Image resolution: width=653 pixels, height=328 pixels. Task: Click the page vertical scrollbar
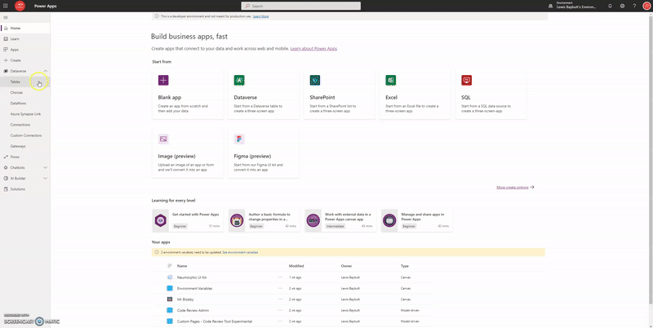[x=651, y=158]
